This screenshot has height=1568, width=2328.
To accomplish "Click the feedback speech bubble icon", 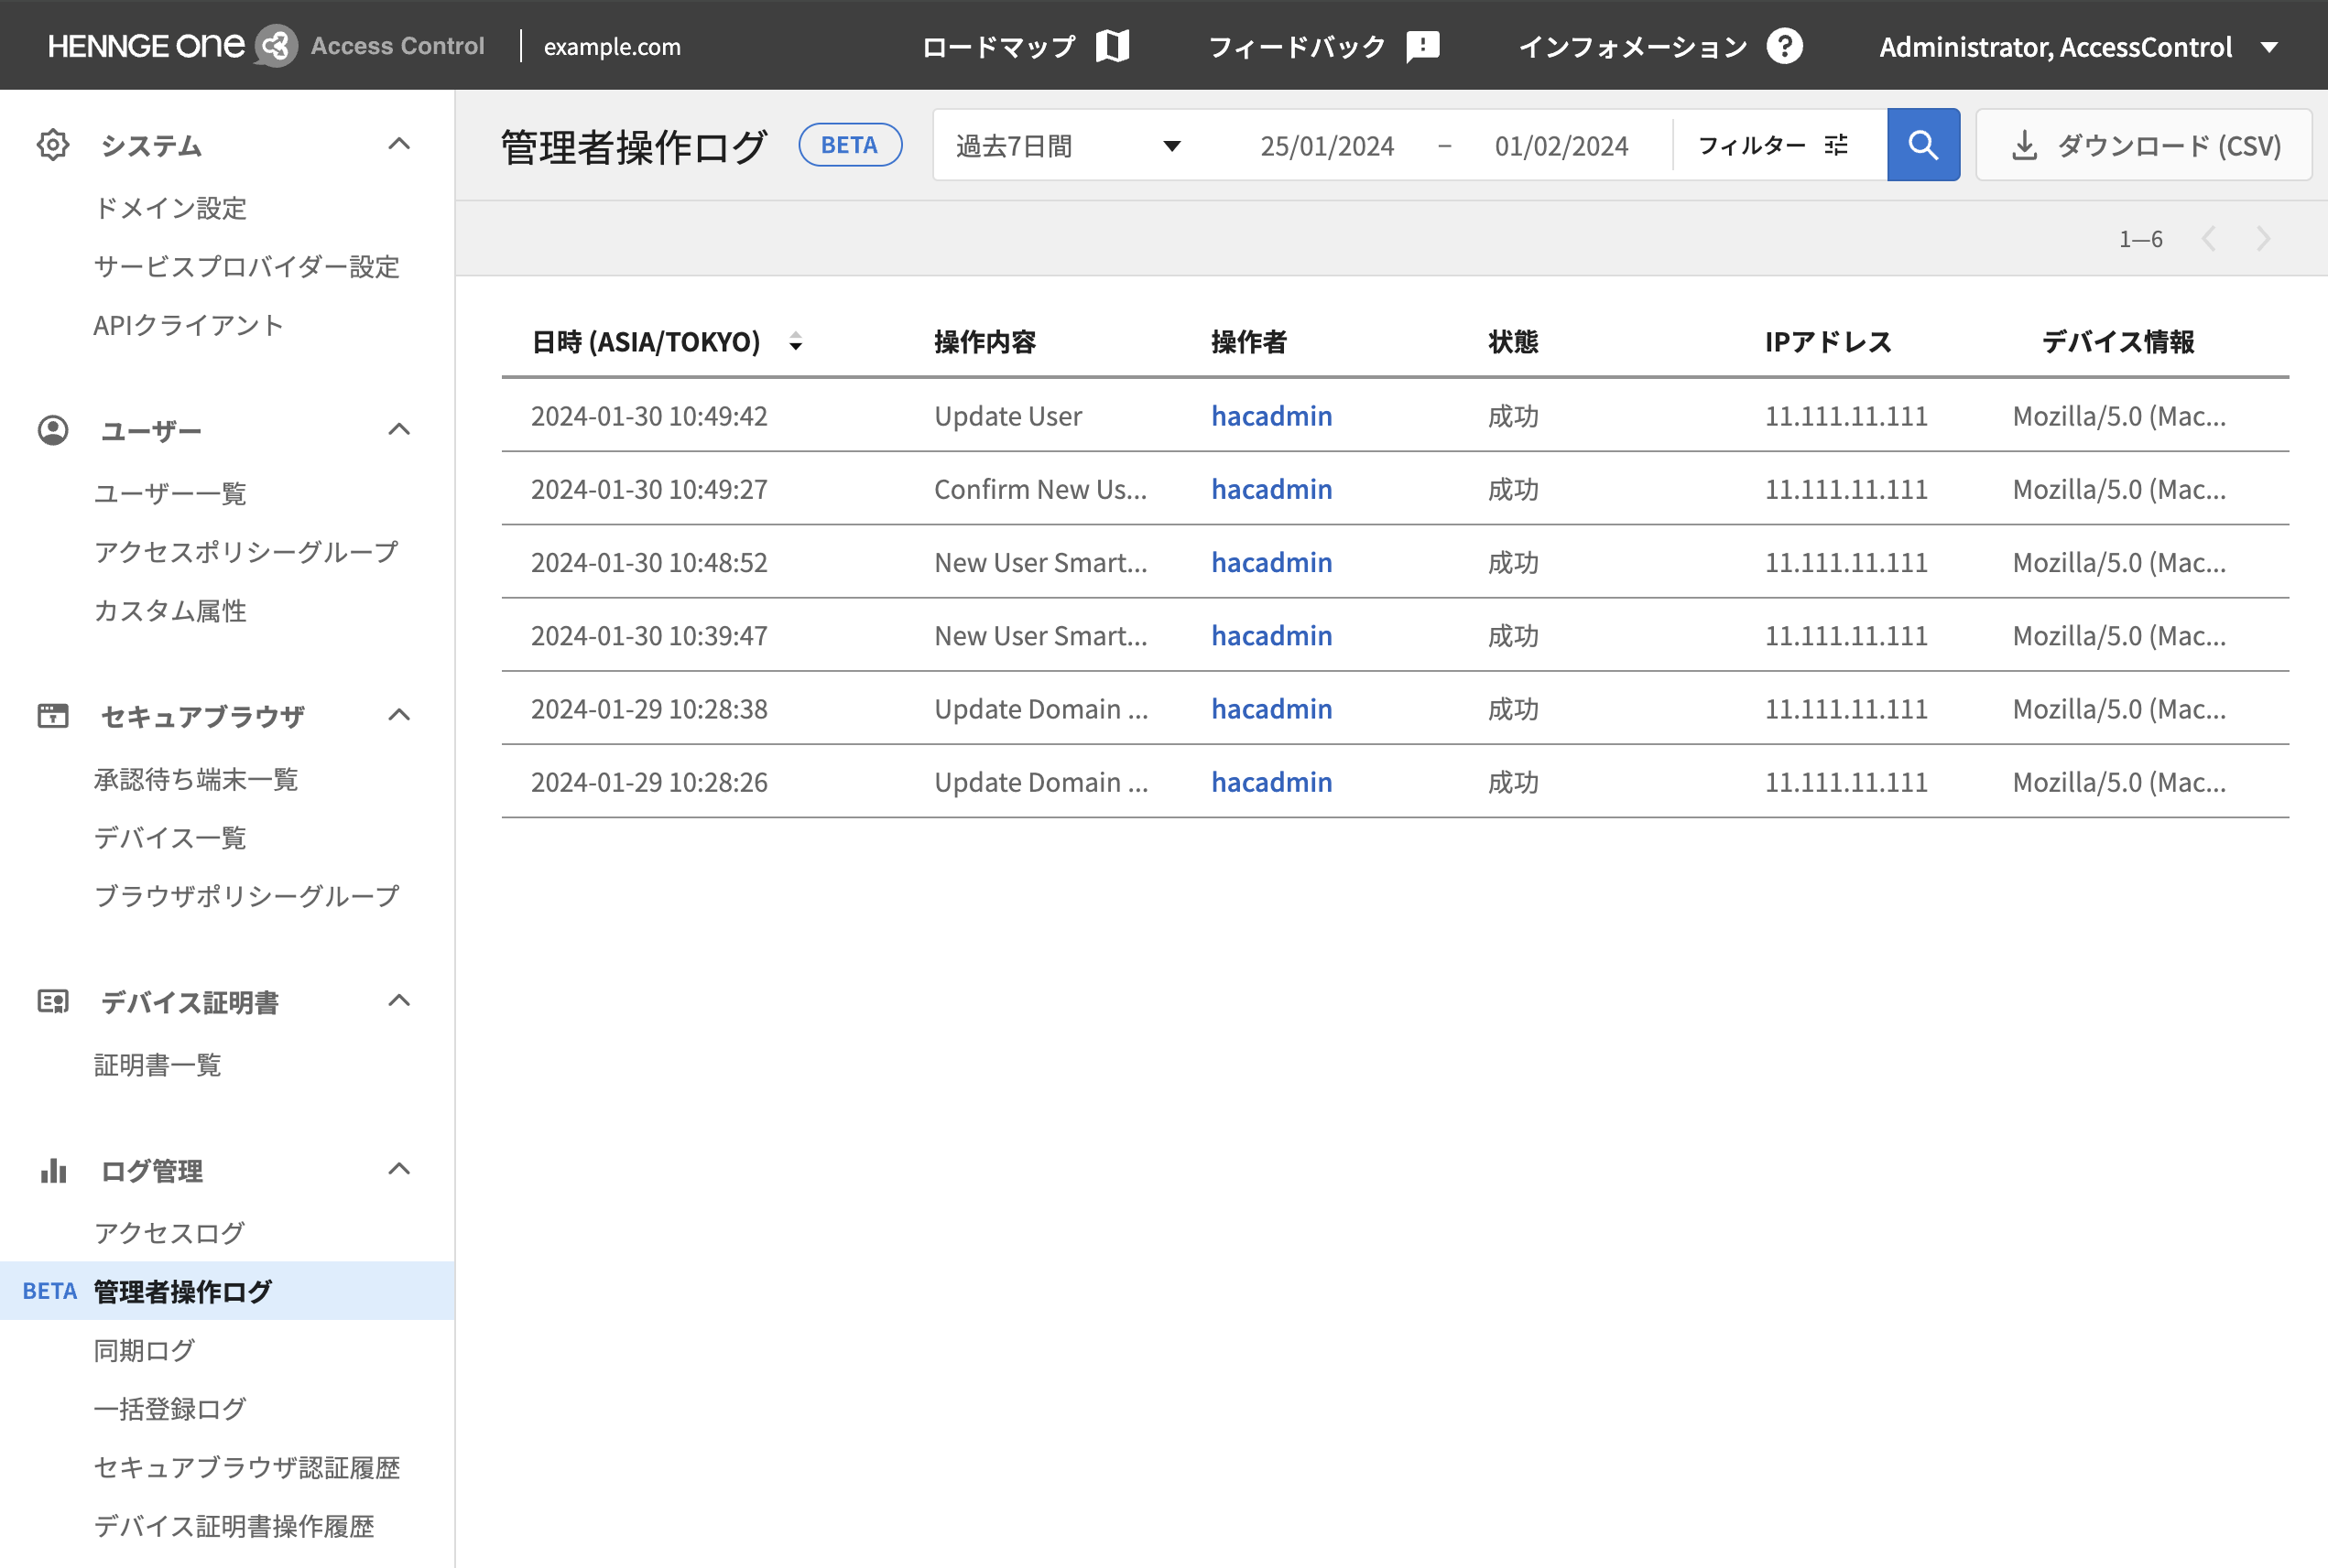I will [1421, 46].
